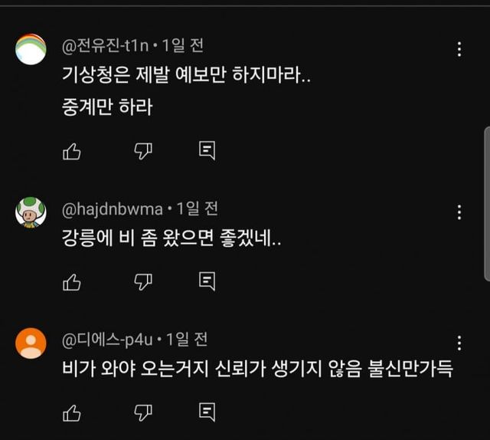The width and height of the screenshot is (490, 440).
Task: Open more options for @hajdnbwma comment
Action: click(x=459, y=212)
